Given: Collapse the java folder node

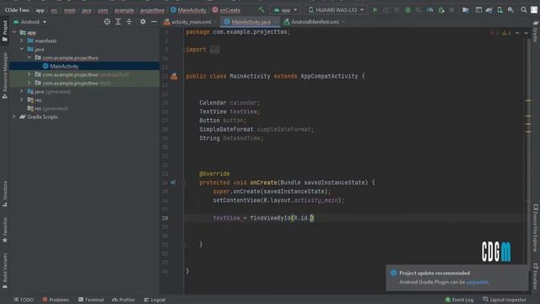Looking at the screenshot, I should [x=22, y=49].
